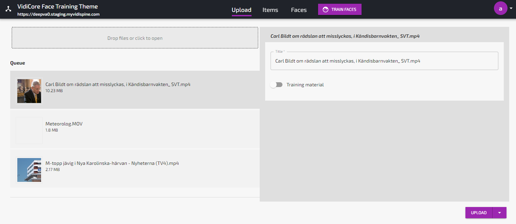
Task: Click the blank Meteorolog.MOV thumbnail placeholder
Action: tap(29, 130)
